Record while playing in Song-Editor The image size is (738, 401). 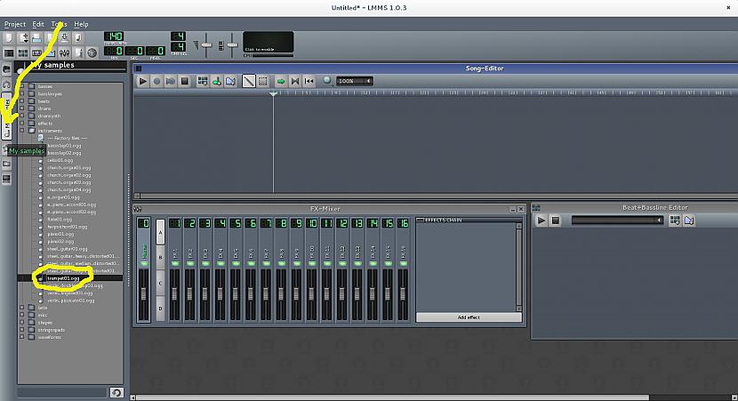171,81
